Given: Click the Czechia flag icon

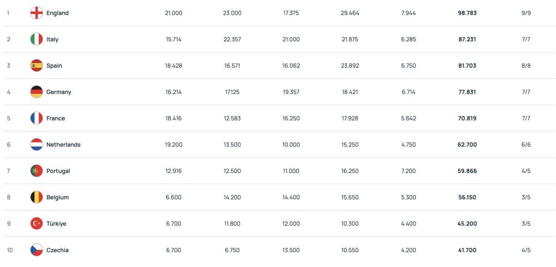Looking at the screenshot, I should [x=37, y=250].
